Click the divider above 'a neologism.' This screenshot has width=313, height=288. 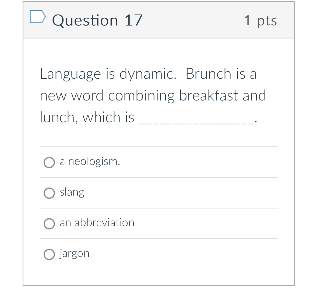[x=158, y=147]
